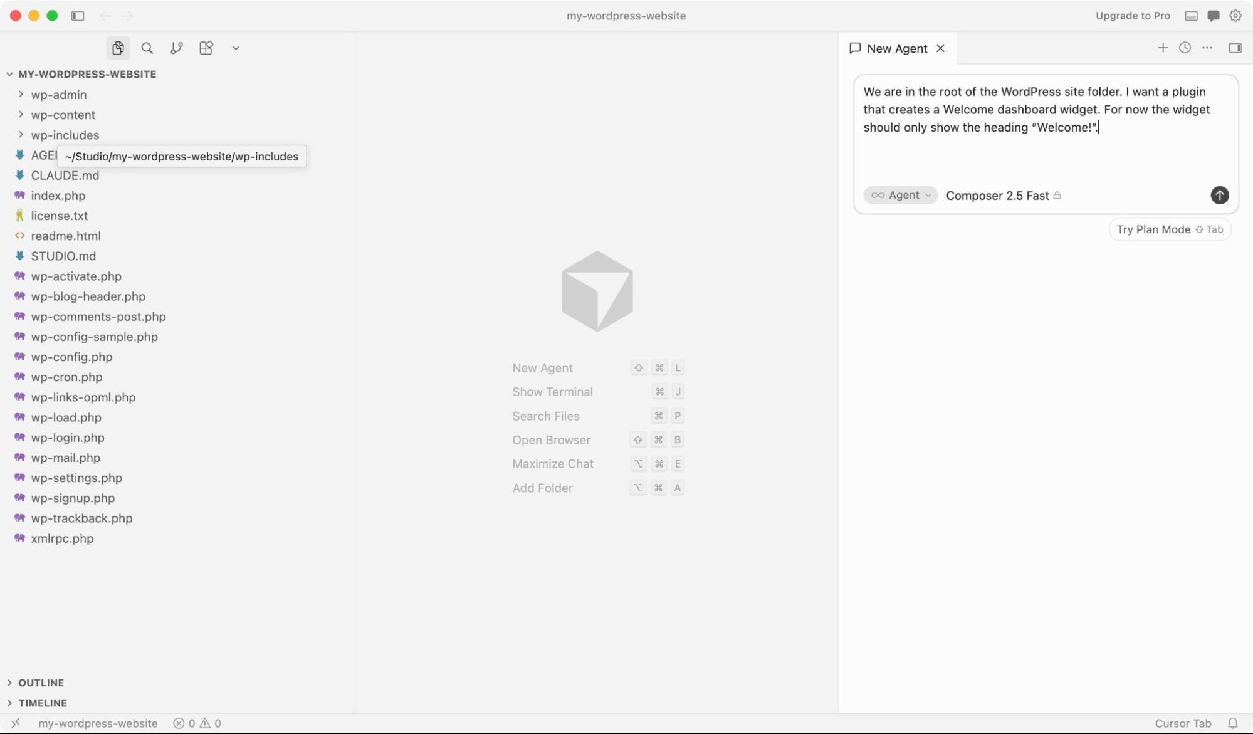The height and width of the screenshot is (734, 1253).
Task: Open STUDIO.md file
Action: click(x=177, y=256)
